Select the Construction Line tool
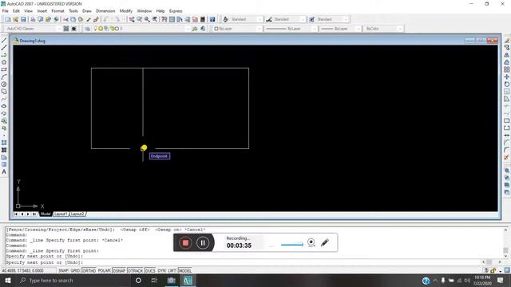Viewport: 511px width, 287px height. (x=4, y=48)
